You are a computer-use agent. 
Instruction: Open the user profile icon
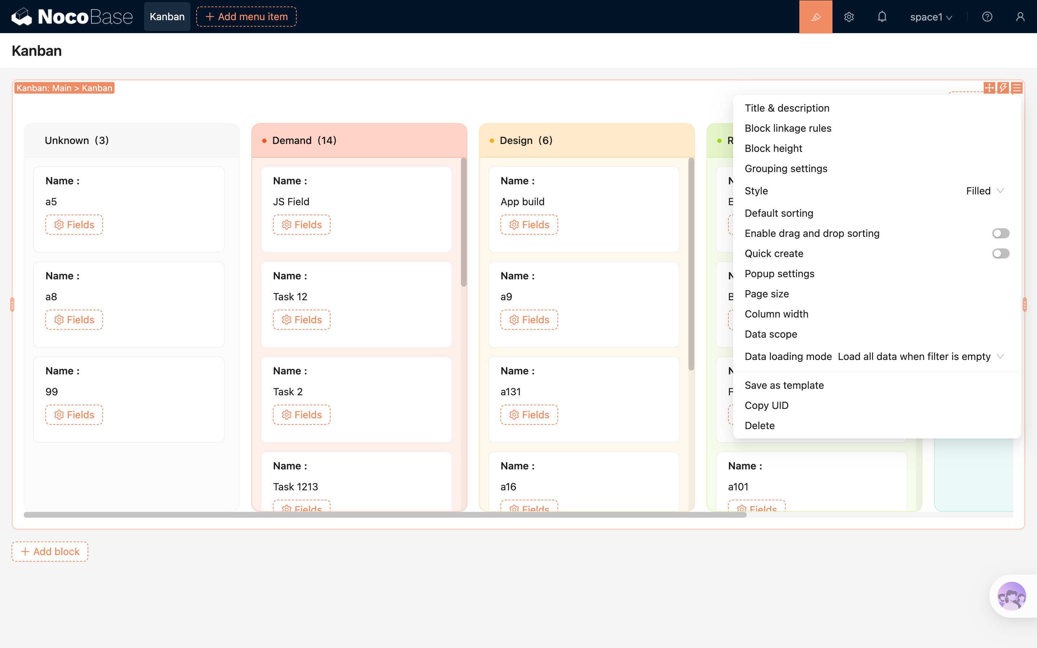[1020, 17]
